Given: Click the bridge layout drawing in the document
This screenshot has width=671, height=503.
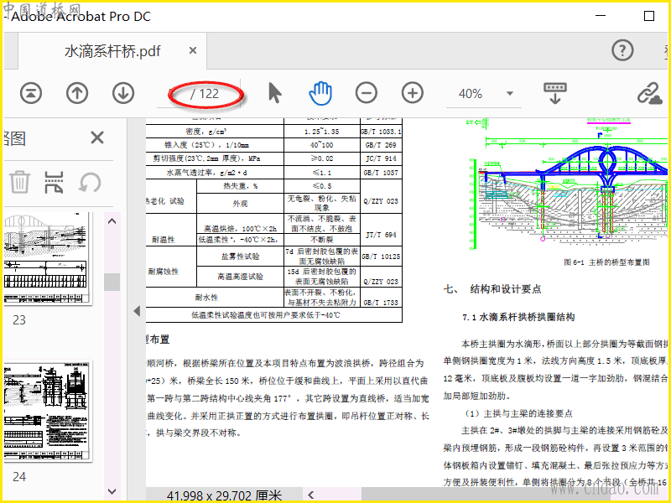Looking at the screenshot, I should pyautogui.click(x=569, y=185).
